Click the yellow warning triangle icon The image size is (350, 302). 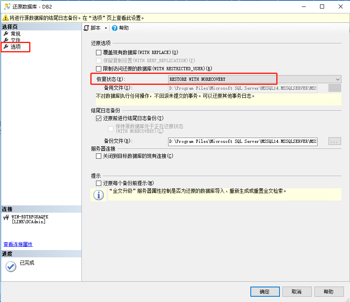pos(6,18)
